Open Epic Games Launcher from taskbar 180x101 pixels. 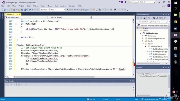(175, 49)
